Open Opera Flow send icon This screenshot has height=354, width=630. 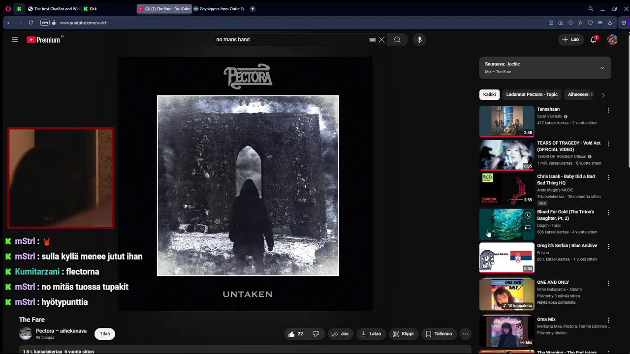[580, 23]
